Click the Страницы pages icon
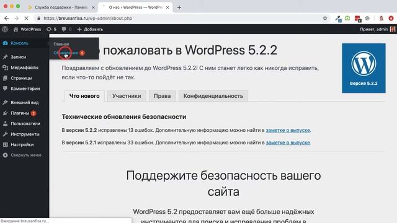397x223 pixels. [x=6, y=78]
